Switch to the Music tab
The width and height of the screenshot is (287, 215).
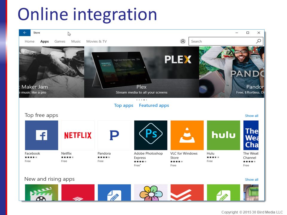[x=76, y=41]
